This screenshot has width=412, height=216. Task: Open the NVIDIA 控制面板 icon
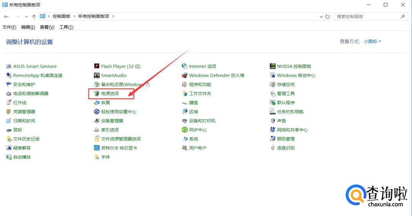click(272, 66)
